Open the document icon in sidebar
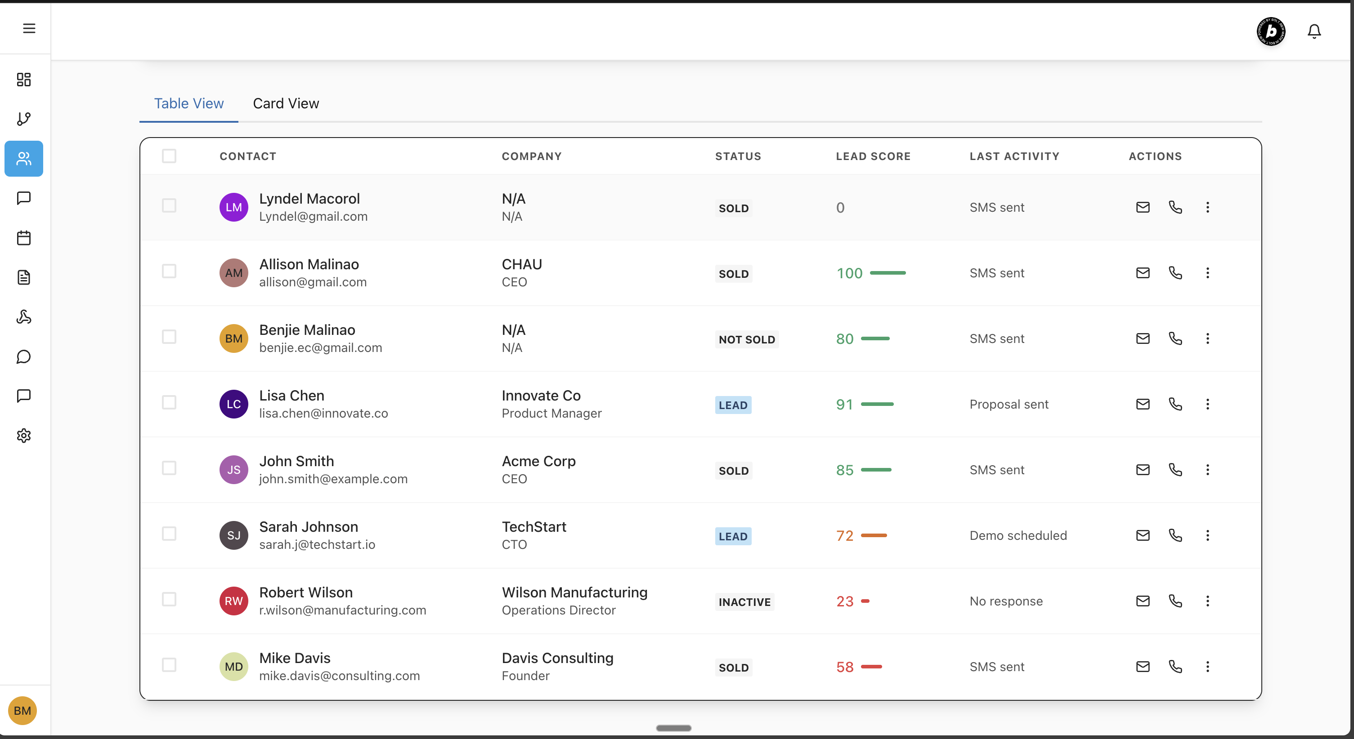 pos(24,277)
